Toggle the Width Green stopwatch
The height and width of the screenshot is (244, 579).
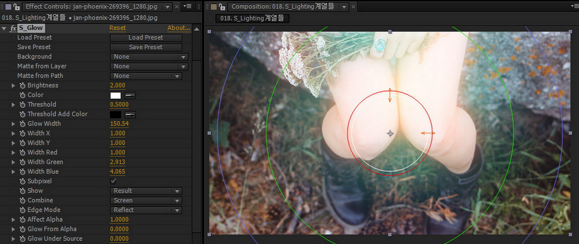pos(22,162)
